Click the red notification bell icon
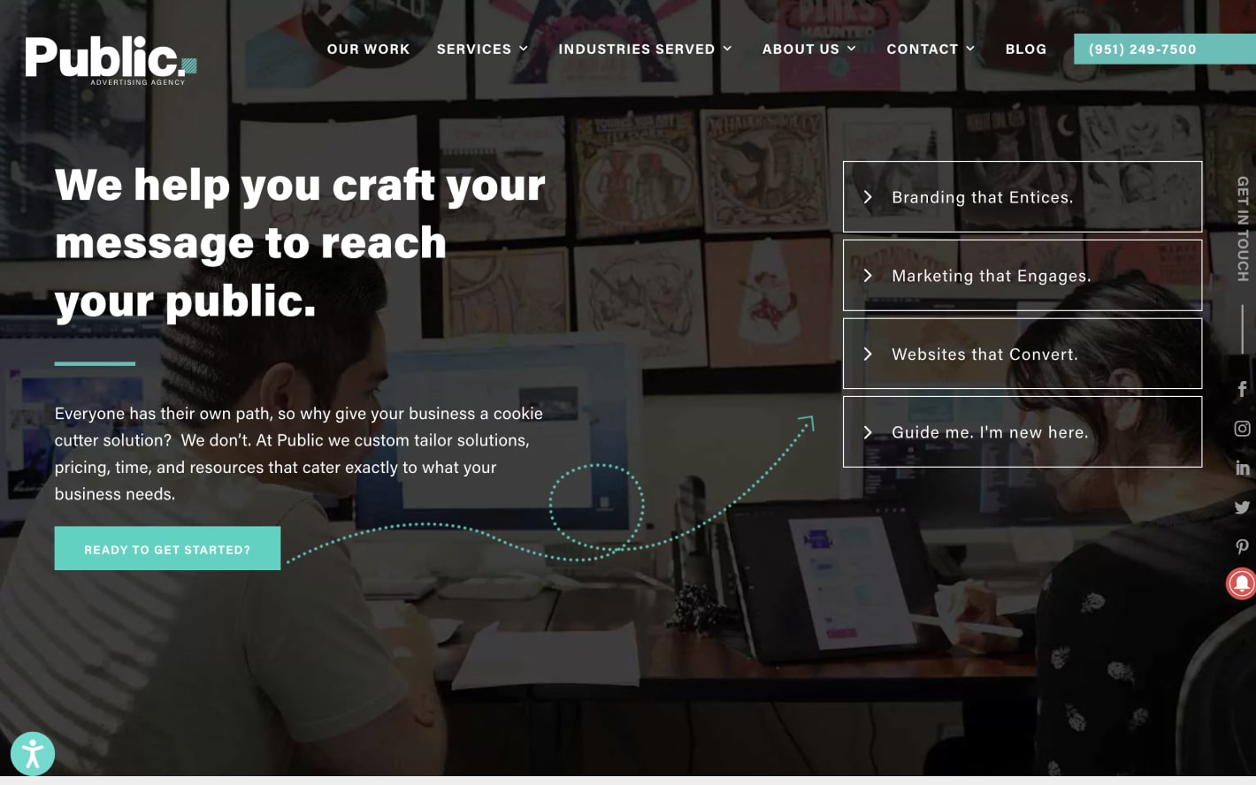This screenshot has height=785, width=1256. 1241,583
